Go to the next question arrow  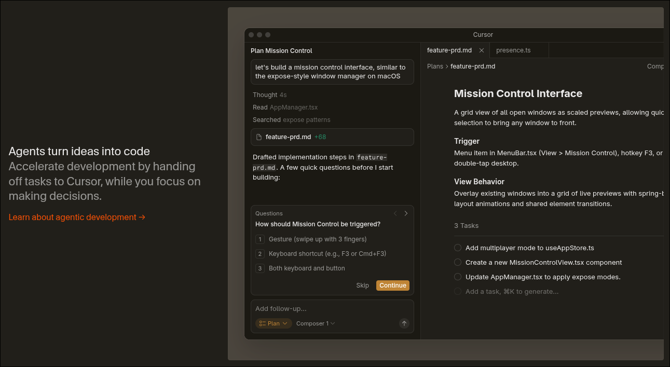406,213
